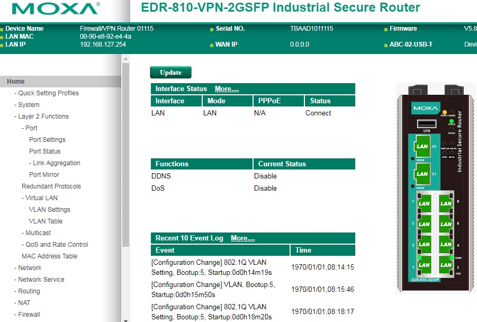Viewport: 477px width, 322px height.
Task: Expand the Network Service menu
Action: (41, 280)
